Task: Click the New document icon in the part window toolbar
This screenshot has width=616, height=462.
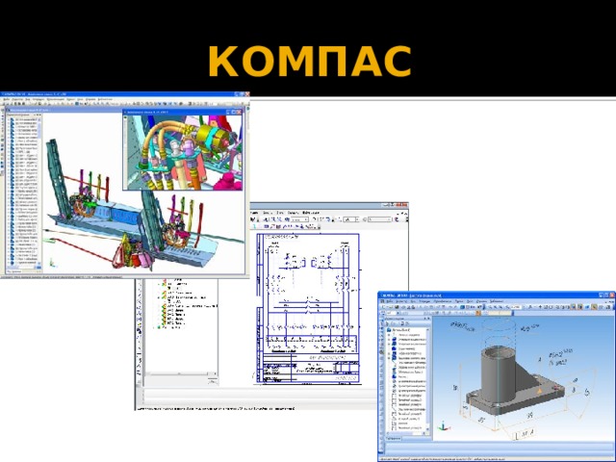Action: [x=383, y=307]
